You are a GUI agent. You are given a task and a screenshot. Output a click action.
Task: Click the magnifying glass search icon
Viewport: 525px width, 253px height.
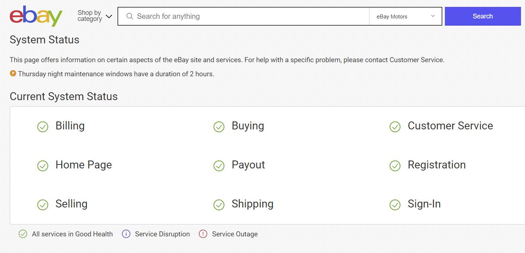(x=129, y=16)
